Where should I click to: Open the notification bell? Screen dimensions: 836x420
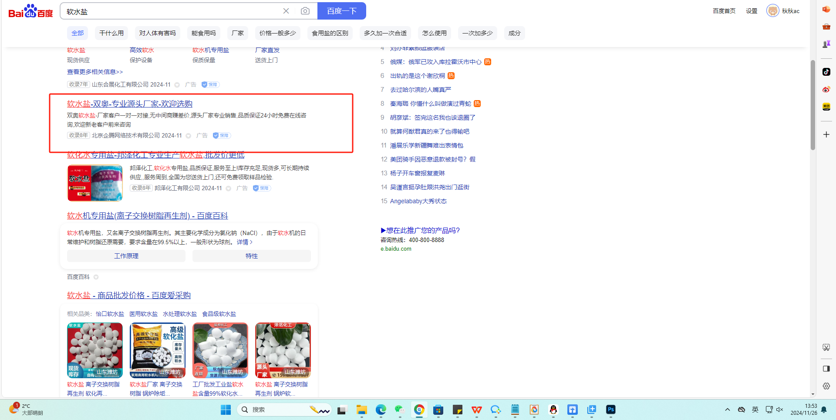[x=824, y=410]
